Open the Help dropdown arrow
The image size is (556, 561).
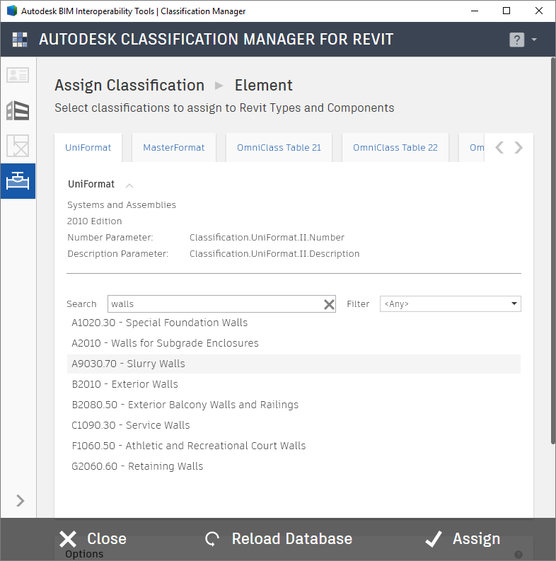pos(534,40)
